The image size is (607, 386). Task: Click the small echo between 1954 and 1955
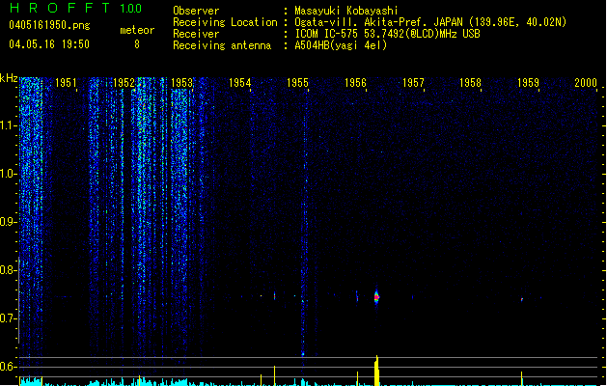(x=274, y=296)
